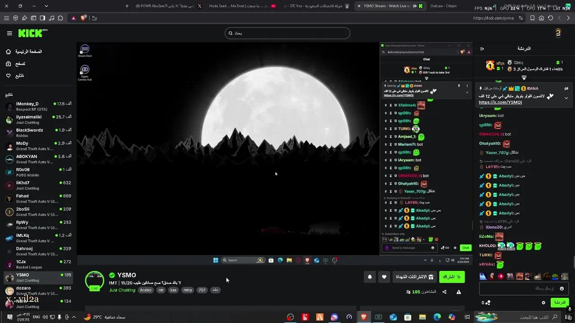The height and width of the screenshot is (323, 575).
Task: Select the mtrp tag
Action: pos(187,290)
